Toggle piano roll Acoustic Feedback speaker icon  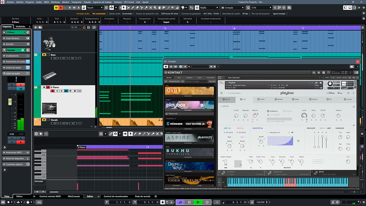point(125,134)
